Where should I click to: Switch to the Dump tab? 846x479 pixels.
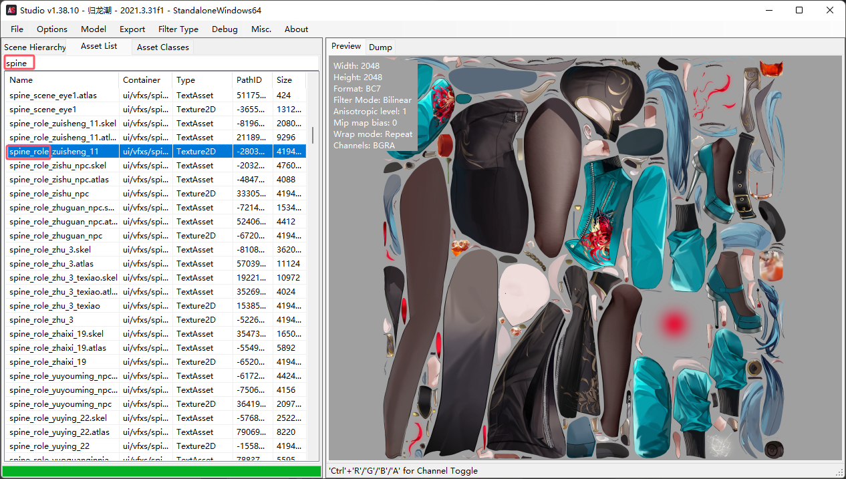pyautogui.click(x=380, y=47)
